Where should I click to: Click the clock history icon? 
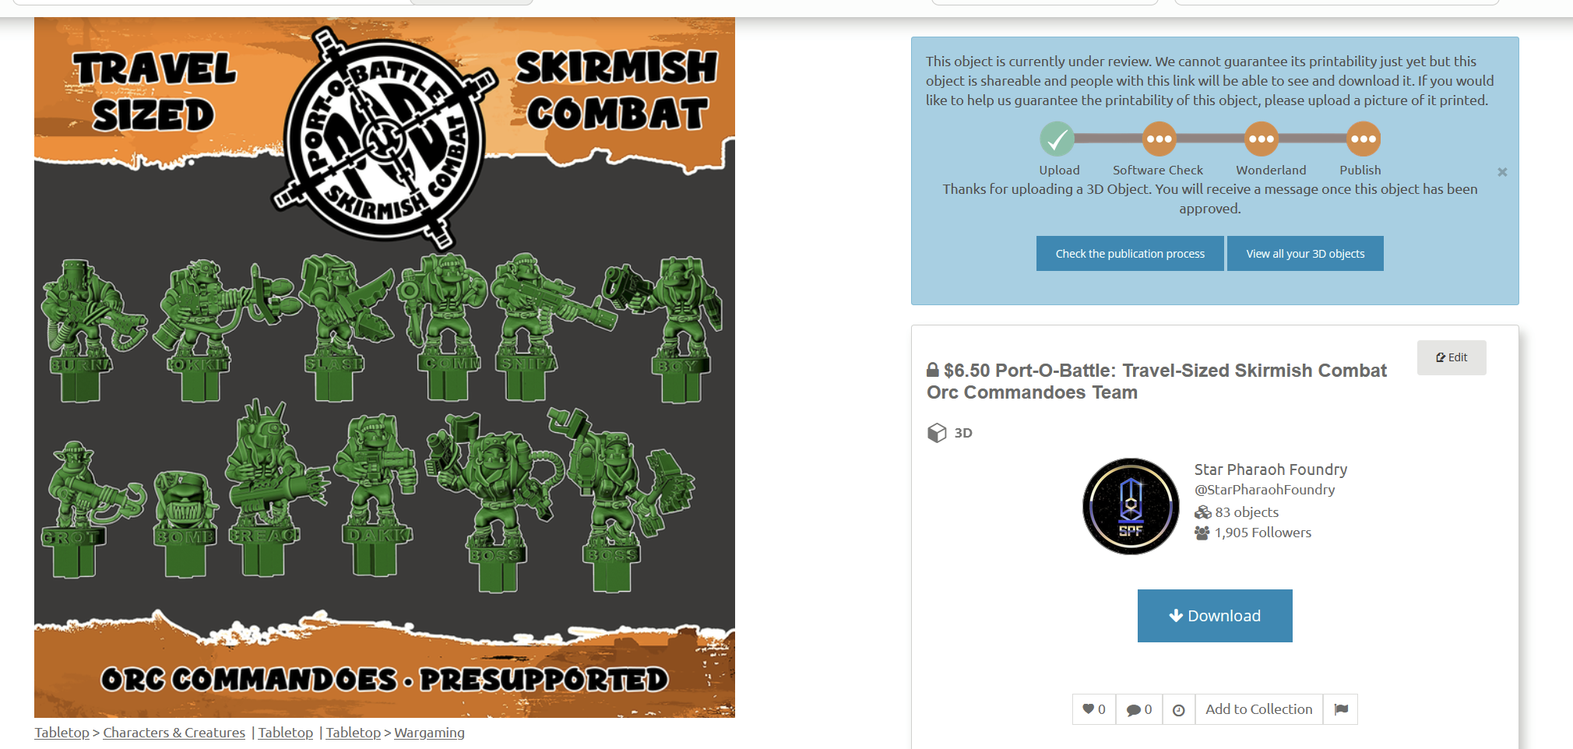coord(1179,710)
